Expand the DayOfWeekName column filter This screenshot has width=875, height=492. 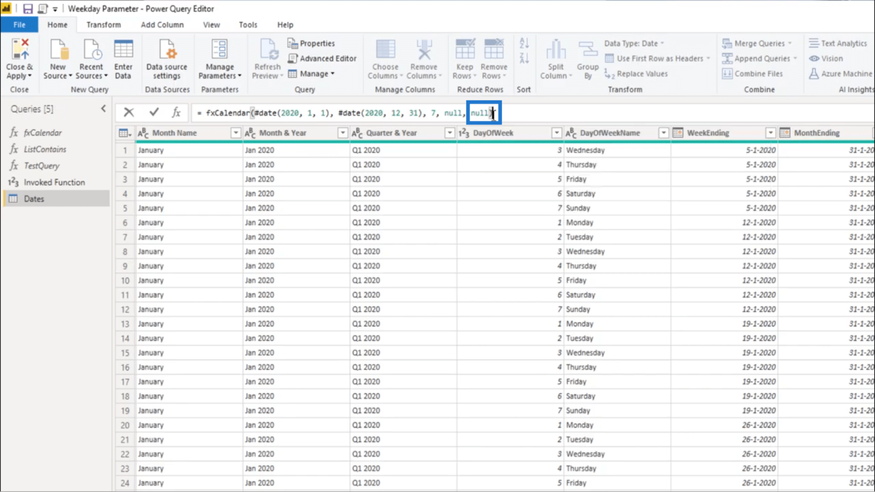(664, 133)
